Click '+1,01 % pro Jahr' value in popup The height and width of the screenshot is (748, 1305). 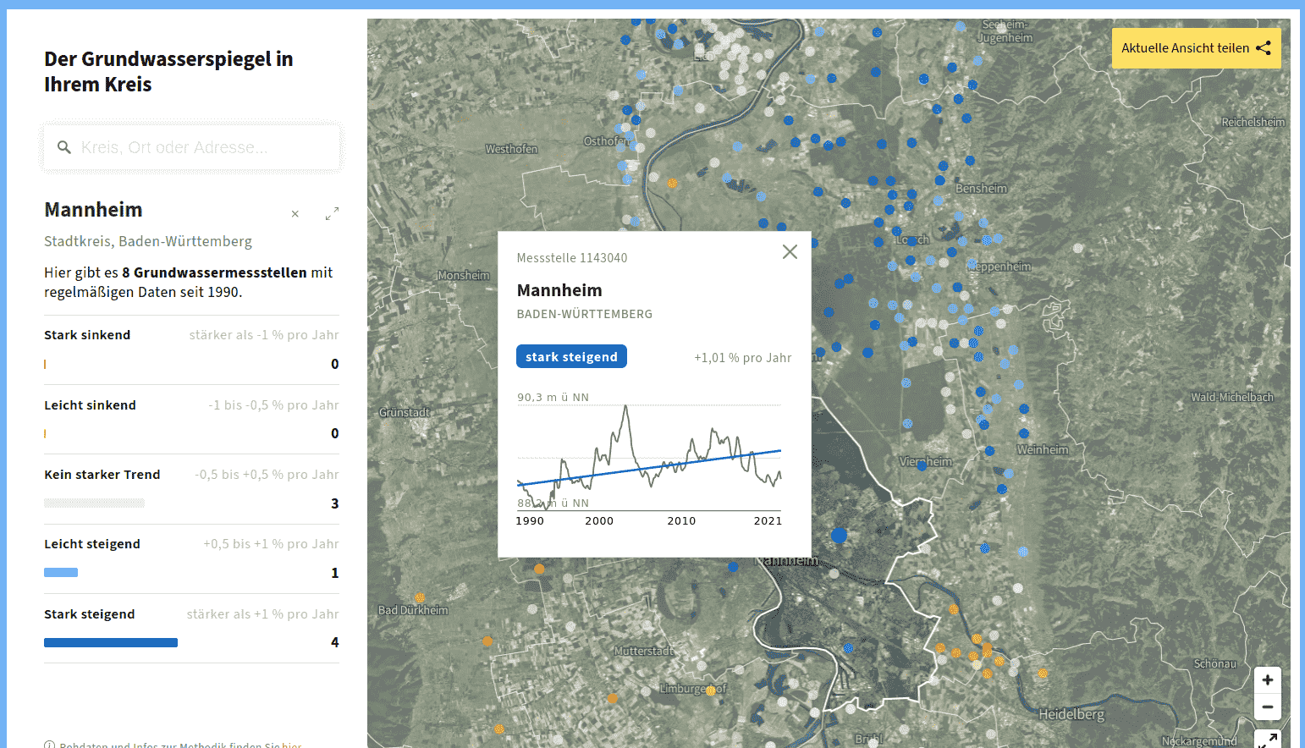tap(743, 358)
